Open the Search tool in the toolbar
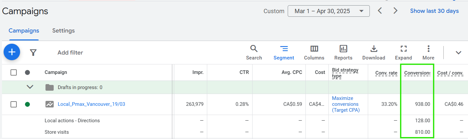This screenshot has height=139, width=468. tap(254, 53)
